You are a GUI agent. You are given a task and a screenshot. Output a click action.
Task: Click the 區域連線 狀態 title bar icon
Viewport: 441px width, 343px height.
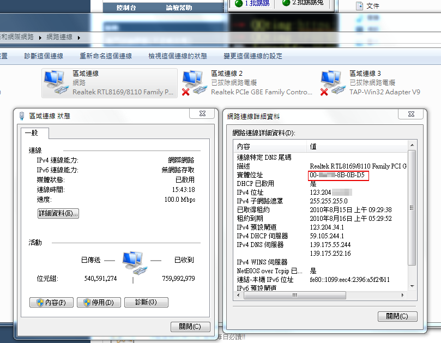coord(22,116)
